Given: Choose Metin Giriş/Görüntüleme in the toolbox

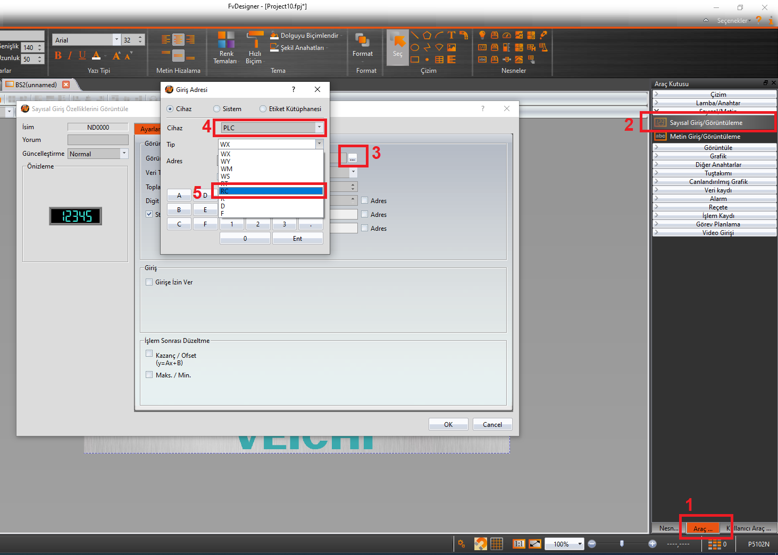Looking at the screenshot, I should click(705, 137).
